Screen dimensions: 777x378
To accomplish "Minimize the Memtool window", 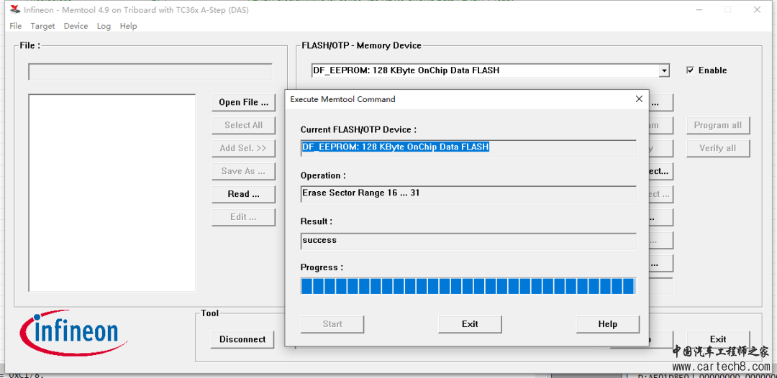I will point(699,10).
